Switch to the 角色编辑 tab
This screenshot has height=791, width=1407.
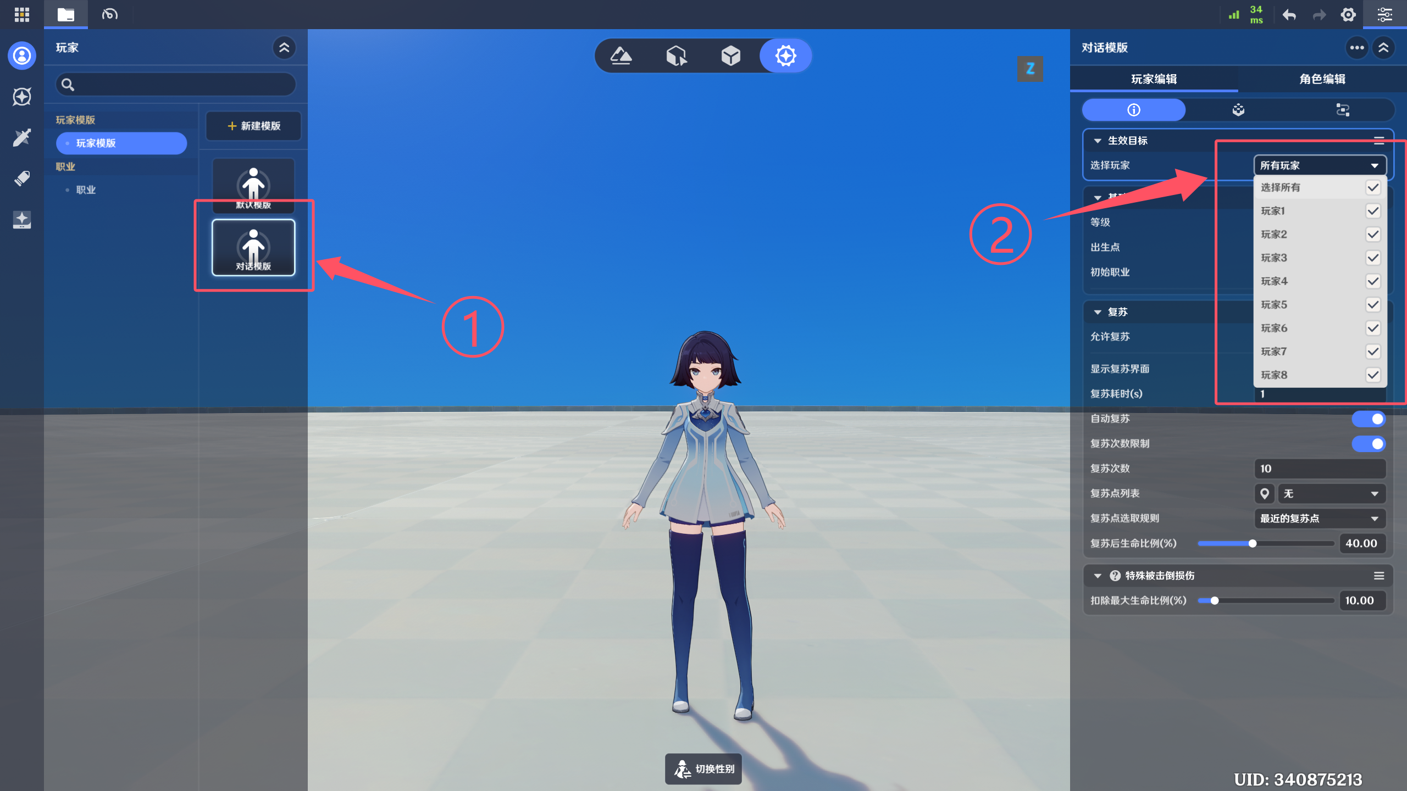(x=1322, y=79)
